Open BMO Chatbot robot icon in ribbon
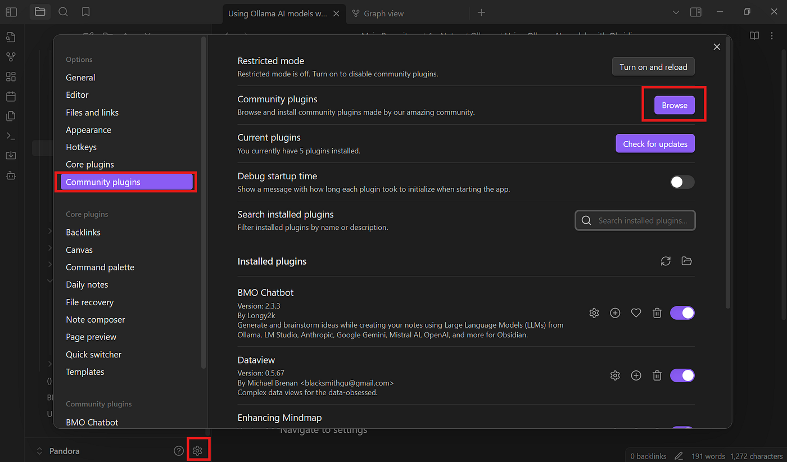 11,175
